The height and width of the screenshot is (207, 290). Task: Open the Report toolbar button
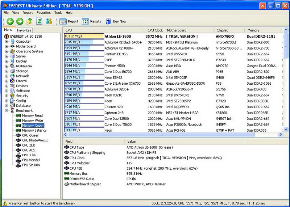69,21
